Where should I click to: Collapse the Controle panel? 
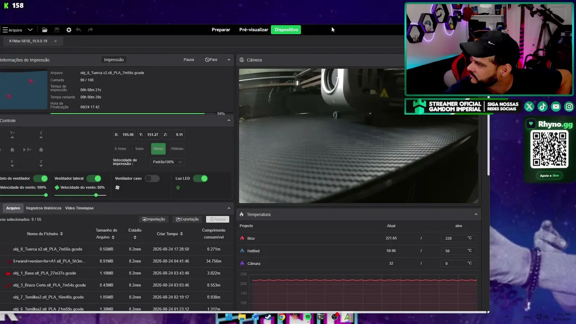[x=229, y=121]
